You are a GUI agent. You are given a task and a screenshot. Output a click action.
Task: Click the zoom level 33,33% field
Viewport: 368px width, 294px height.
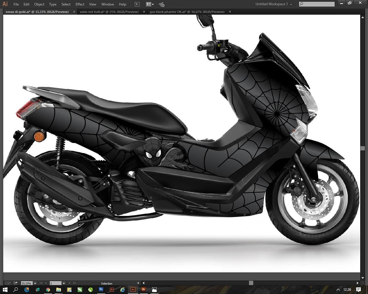(x=27, y=283)
